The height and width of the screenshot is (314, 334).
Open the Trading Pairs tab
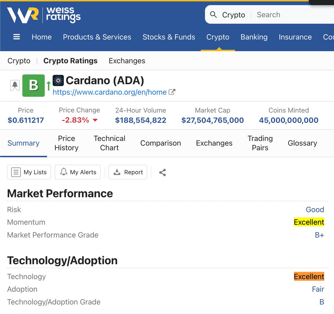tap(260, 143)
